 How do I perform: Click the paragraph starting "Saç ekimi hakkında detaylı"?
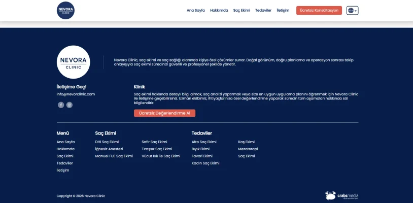coord(246,98)
